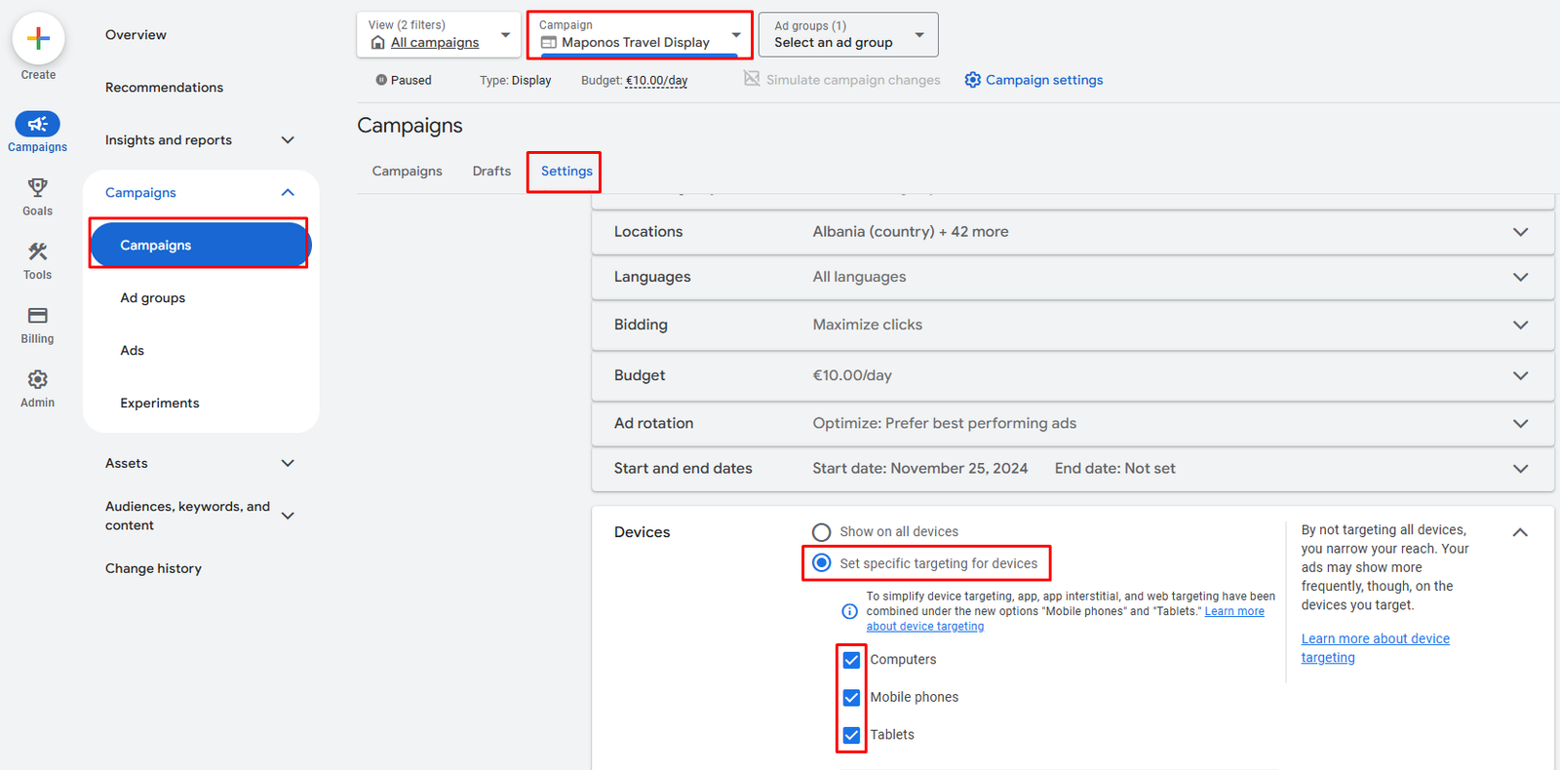The height and width of the screenshot is (770, 1560).
Task: Click the End date: Not set value
Action: [1114, 469]
